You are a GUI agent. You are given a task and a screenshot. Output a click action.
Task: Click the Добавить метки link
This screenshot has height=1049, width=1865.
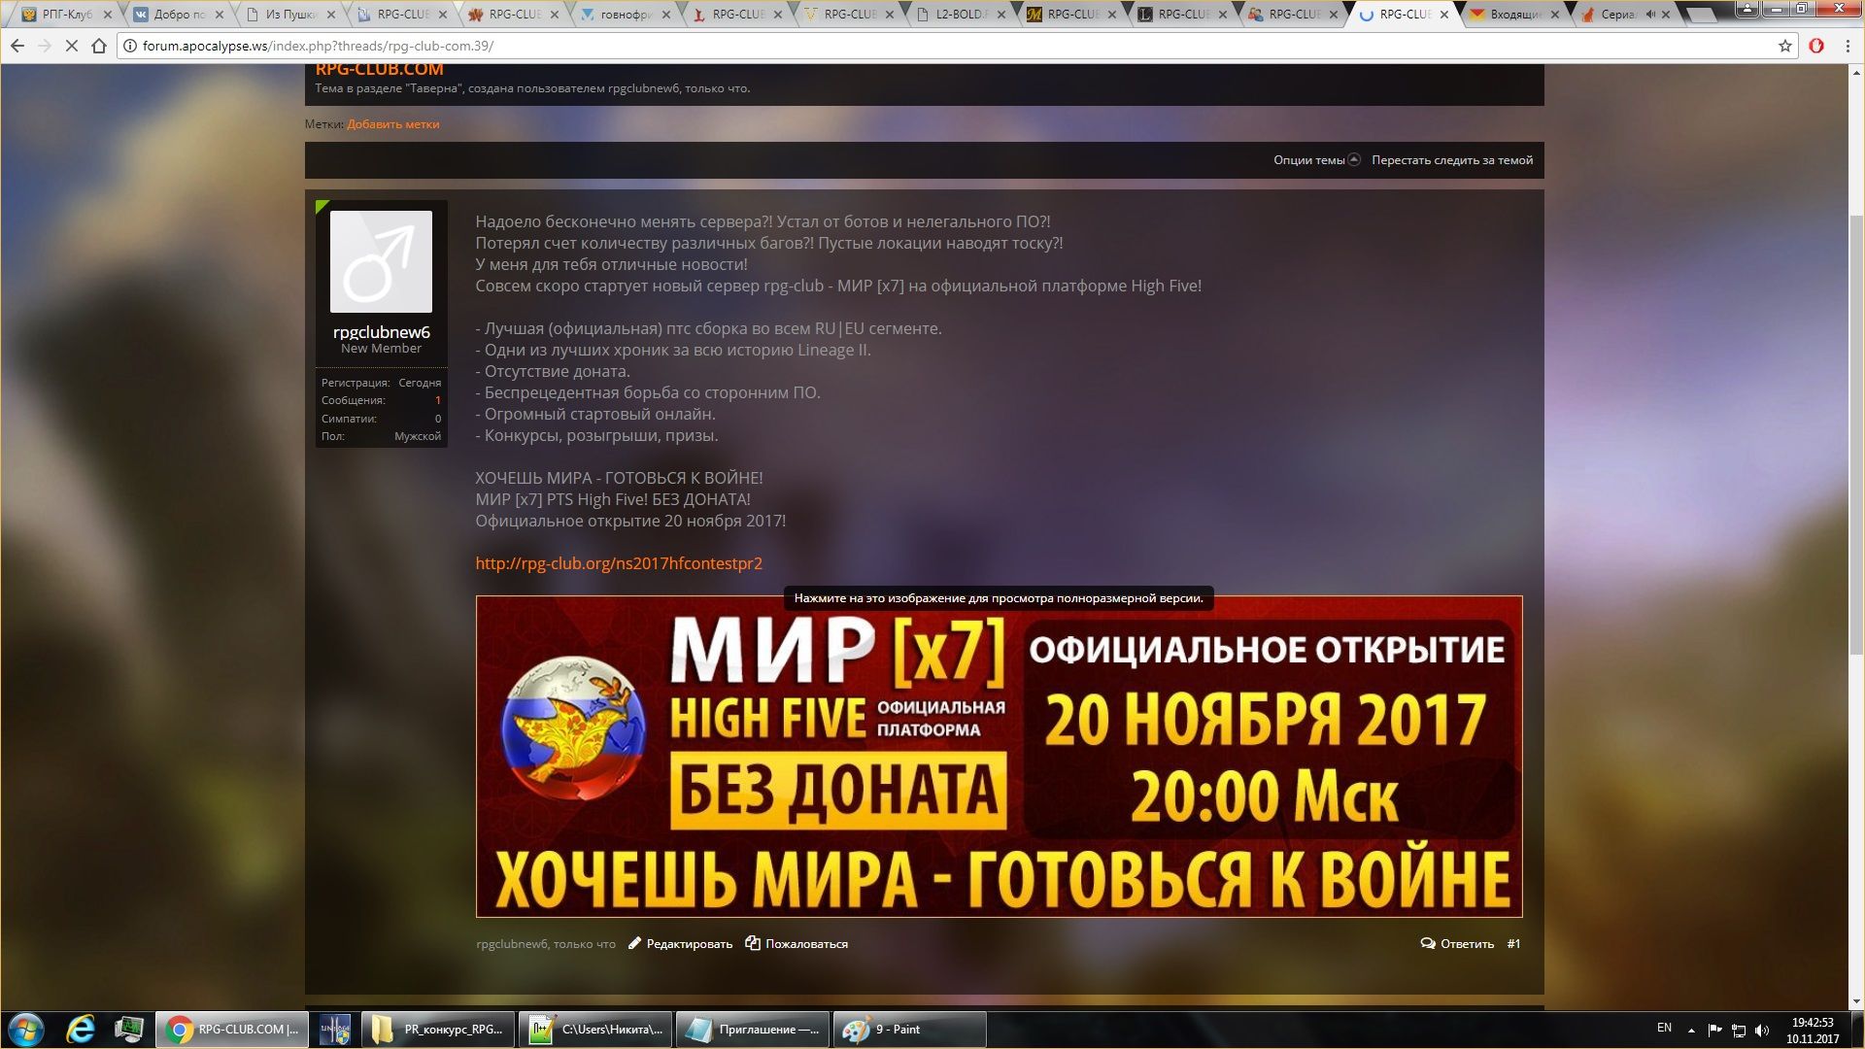click(393, 124)
